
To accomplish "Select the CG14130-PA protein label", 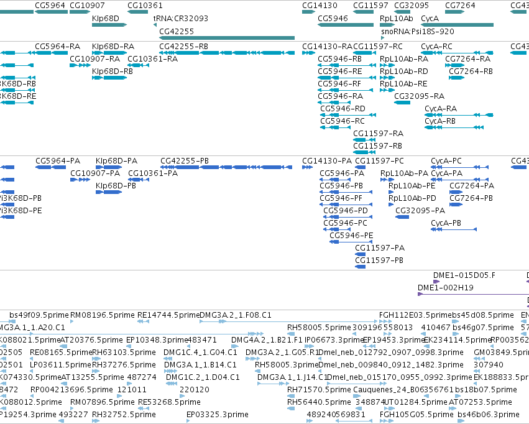I will coord(327,161).
